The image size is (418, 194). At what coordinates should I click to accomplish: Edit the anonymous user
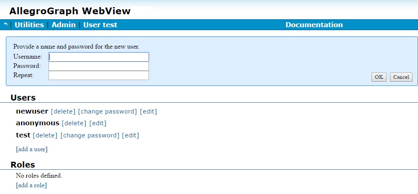click(x=98, y=123)
